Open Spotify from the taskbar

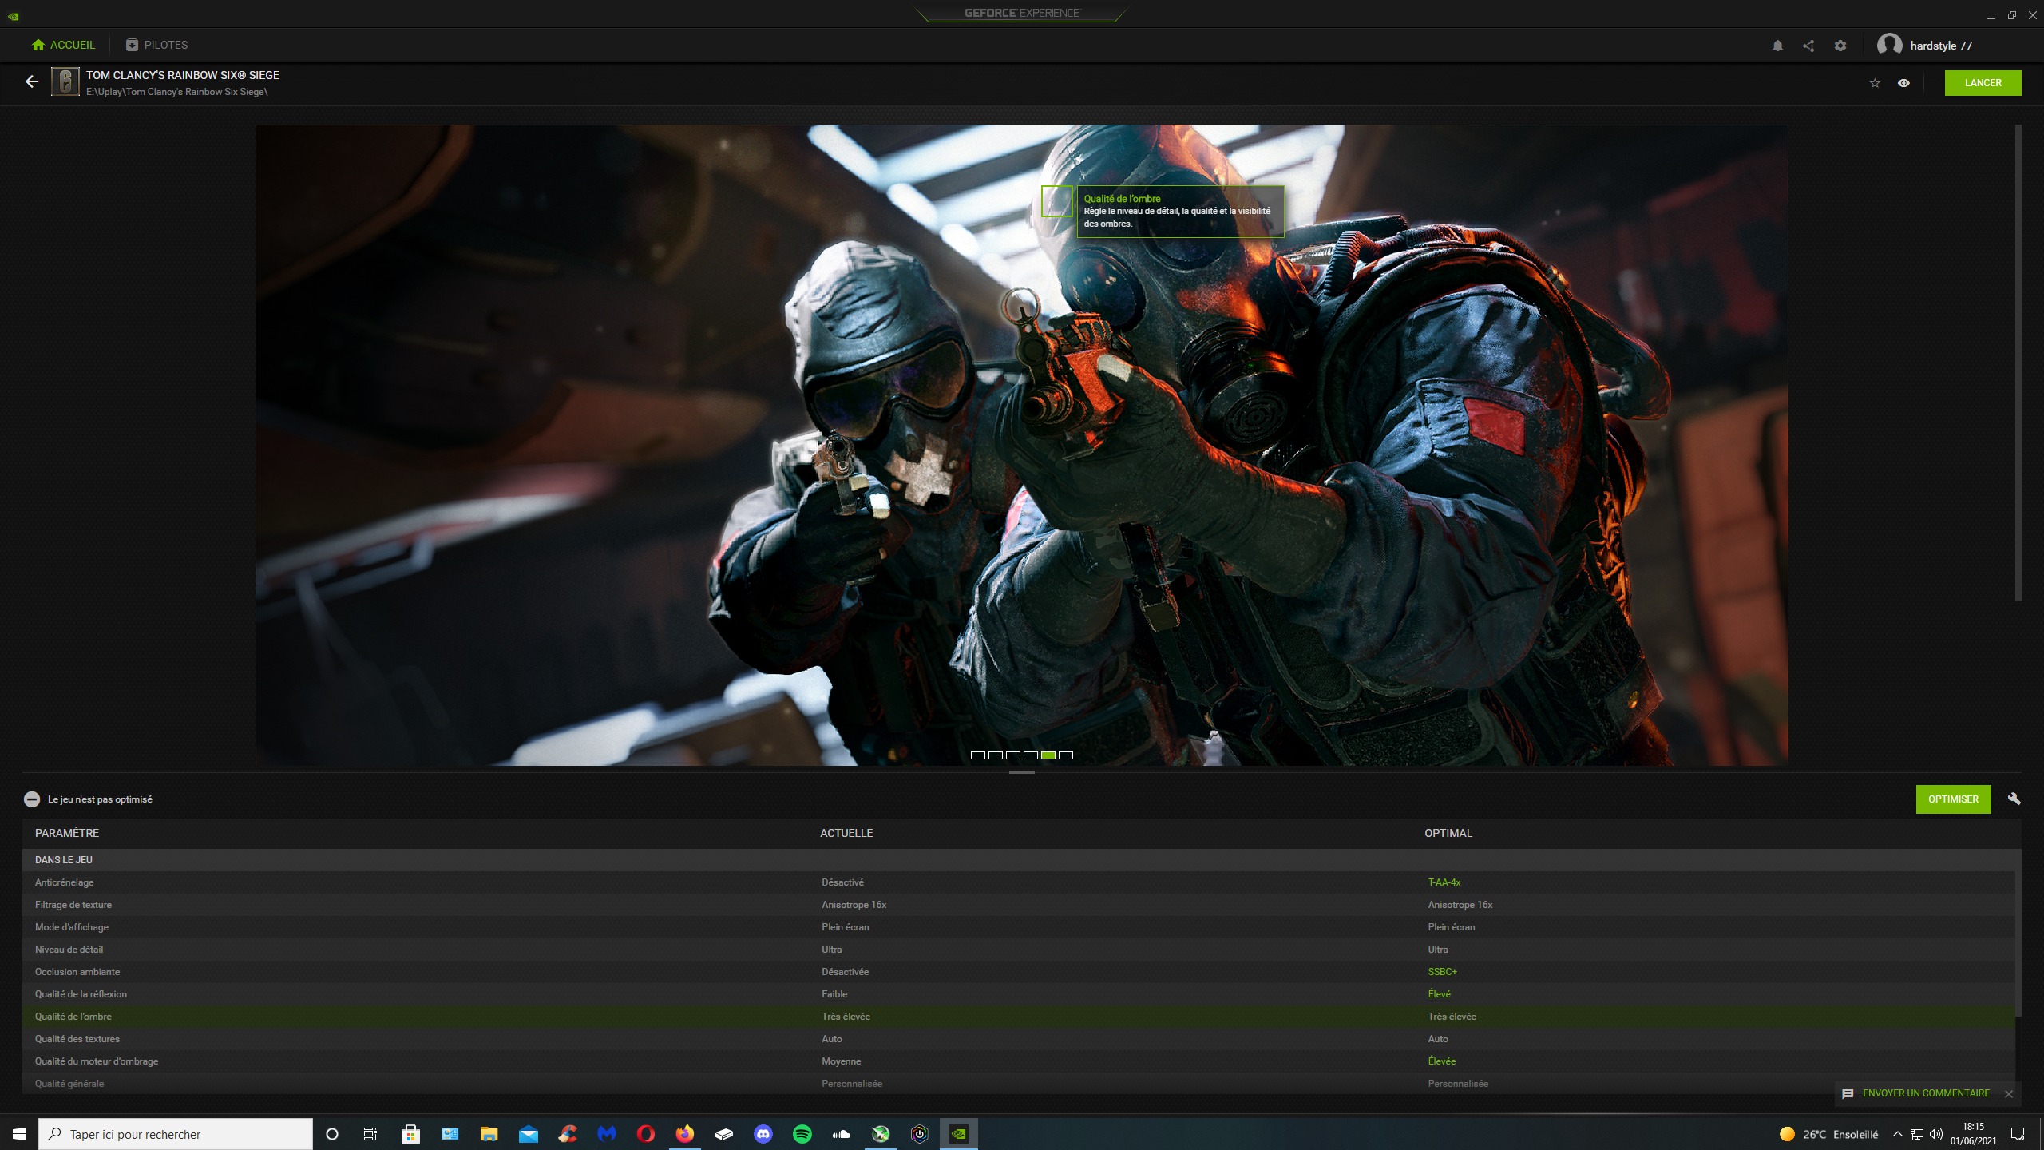tap(802, 1134)
